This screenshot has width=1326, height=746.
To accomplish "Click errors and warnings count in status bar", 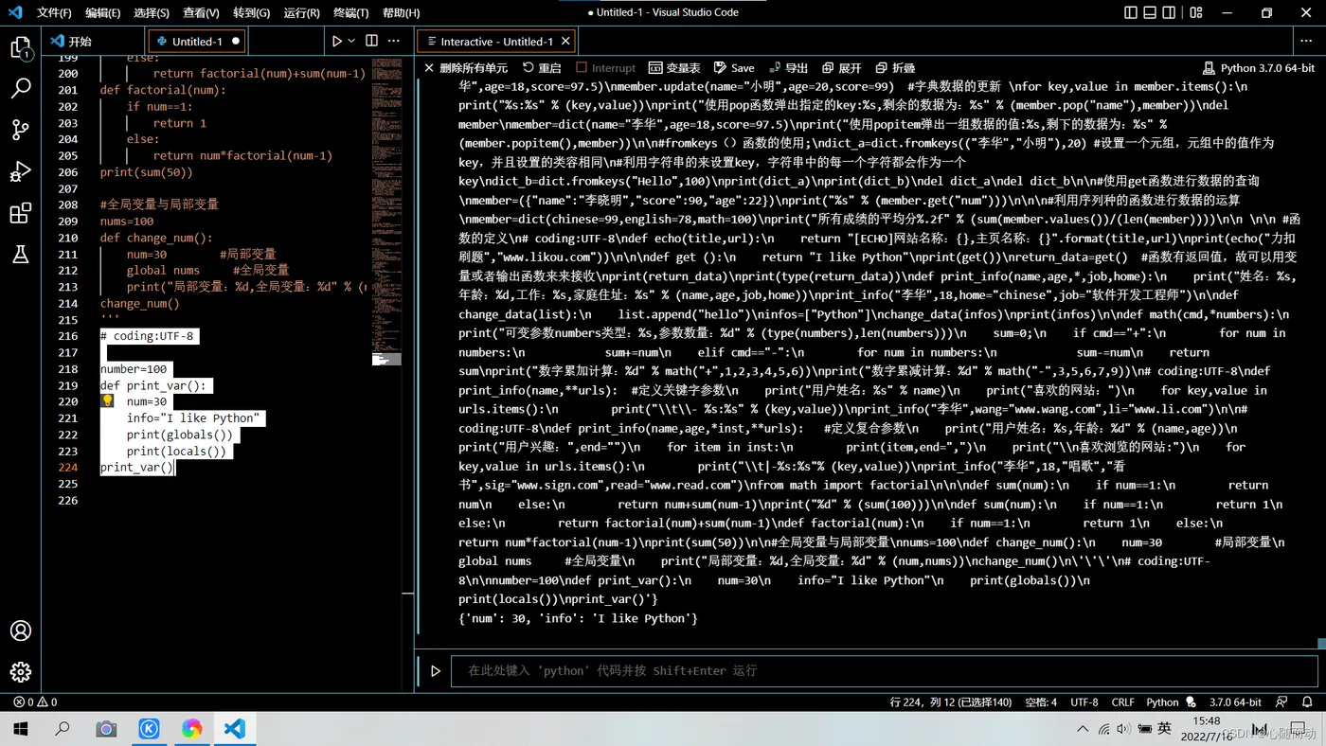I will [35, 702].
